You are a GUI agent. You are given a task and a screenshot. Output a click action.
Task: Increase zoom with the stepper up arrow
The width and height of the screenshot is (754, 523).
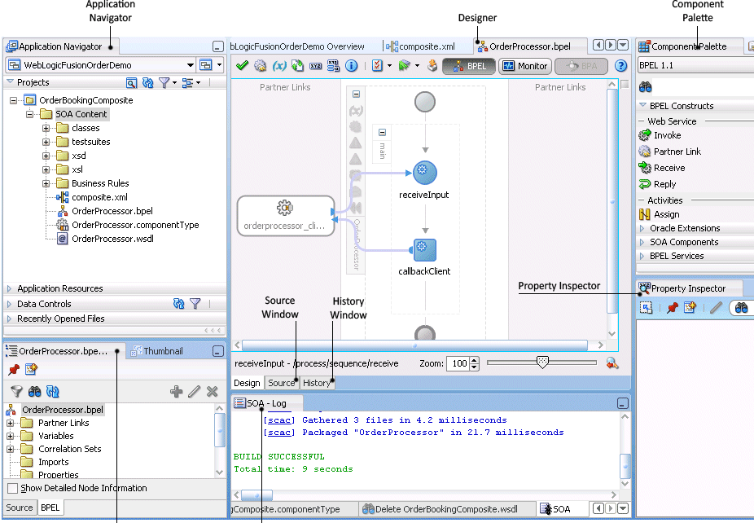[x=475, y=360]
